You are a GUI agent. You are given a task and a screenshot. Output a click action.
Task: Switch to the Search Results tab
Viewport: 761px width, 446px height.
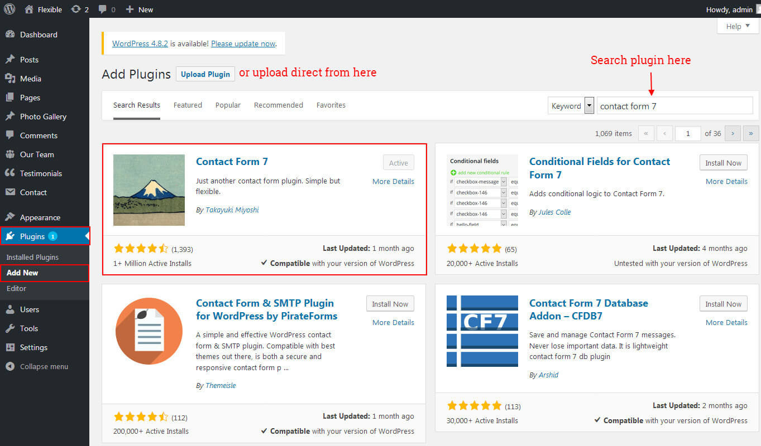[x=137, y=105]
